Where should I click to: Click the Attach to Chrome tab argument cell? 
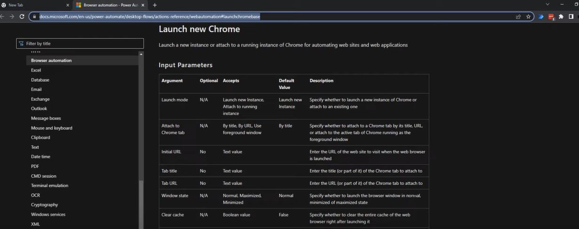(173, 129)
